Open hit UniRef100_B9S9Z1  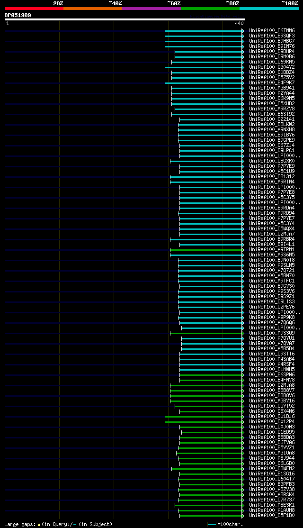pyautogui.click(x=272, y=297)
